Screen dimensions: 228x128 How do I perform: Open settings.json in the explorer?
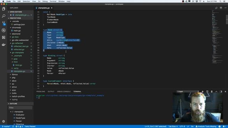(x=19, y=25)
